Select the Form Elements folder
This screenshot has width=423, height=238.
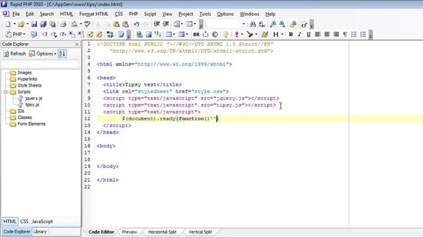(x=31, y=124)
